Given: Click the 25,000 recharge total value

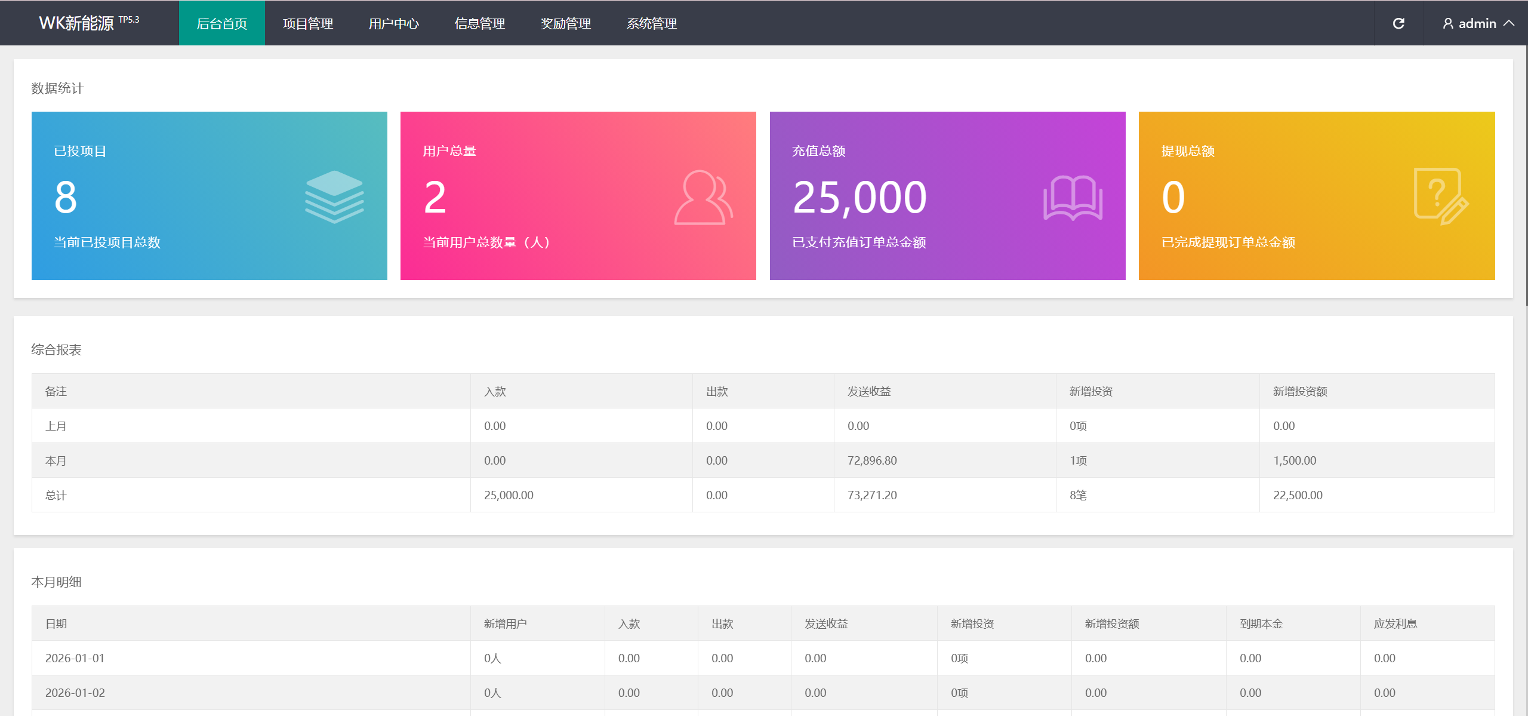Looking at the screenshot, I should [860, 198].
